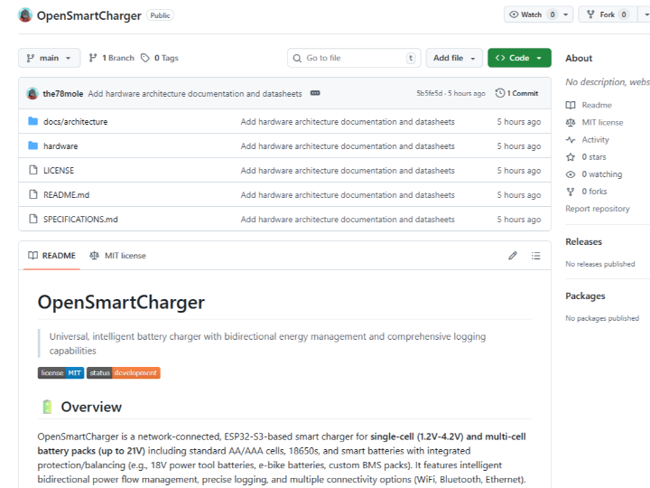Click the Tags icon in the branch bar
Viewport: 650px width, 488px height.
(x=145, y=58)
